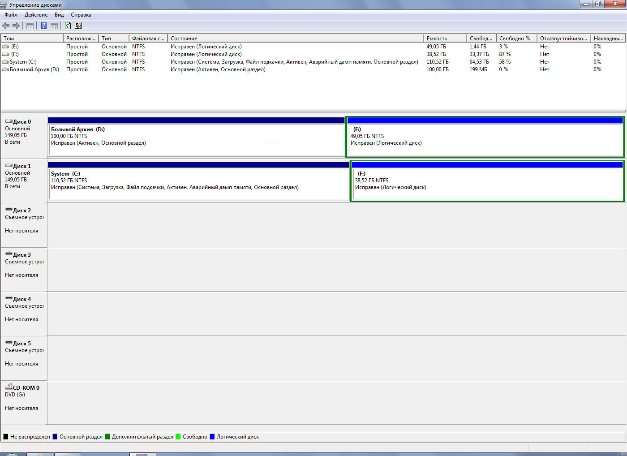Click the 110,52 ГБ capacity cell in the list
Screen dimensions: 627x456
click(438, 62)
